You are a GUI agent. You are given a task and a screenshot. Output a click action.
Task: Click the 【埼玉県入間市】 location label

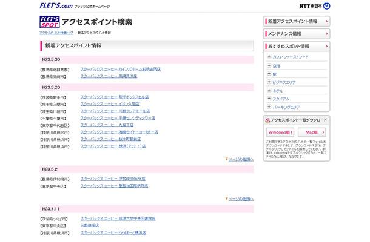[53, 105]
